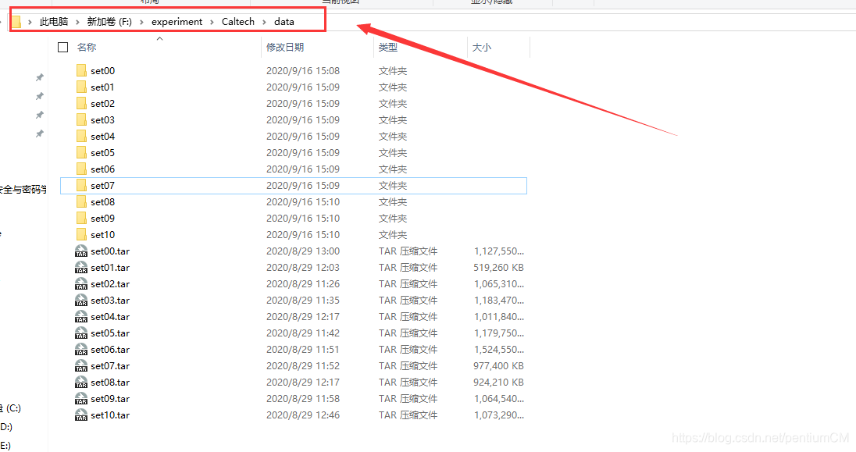The image size is (856, 452).
Task: Click the set01 folder icon
Action: click(81, 87)
